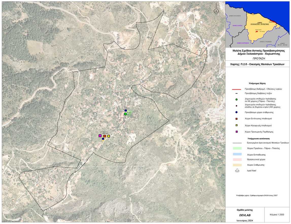Click the blue swatch for Χώροι Εκπαίδευσης
The width and height of the screenshot is (291, 224).
pos(237,154)
